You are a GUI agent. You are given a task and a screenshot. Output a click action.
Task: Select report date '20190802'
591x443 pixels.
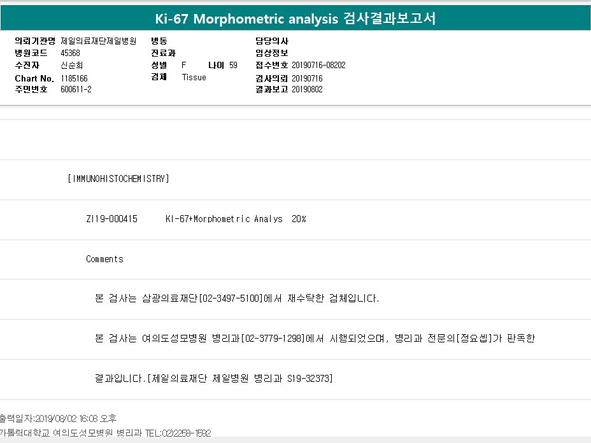(307, 89)
